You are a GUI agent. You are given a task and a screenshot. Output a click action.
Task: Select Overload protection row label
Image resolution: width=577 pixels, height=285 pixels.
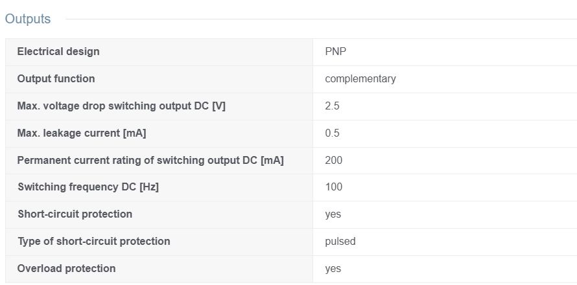tap(66, 268)
